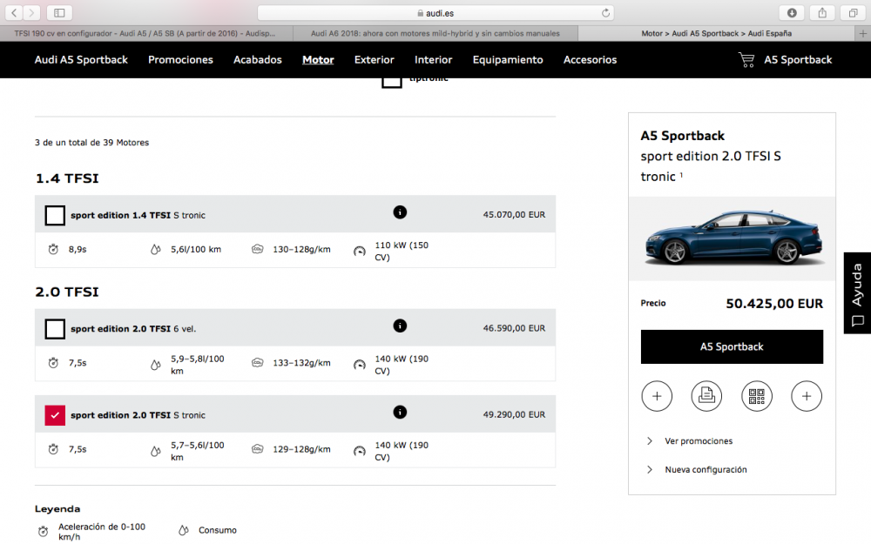Viewport: 871px width, 544px height.
Task: Expand Ver promociones chevron
Action: [x=650, y=440]
